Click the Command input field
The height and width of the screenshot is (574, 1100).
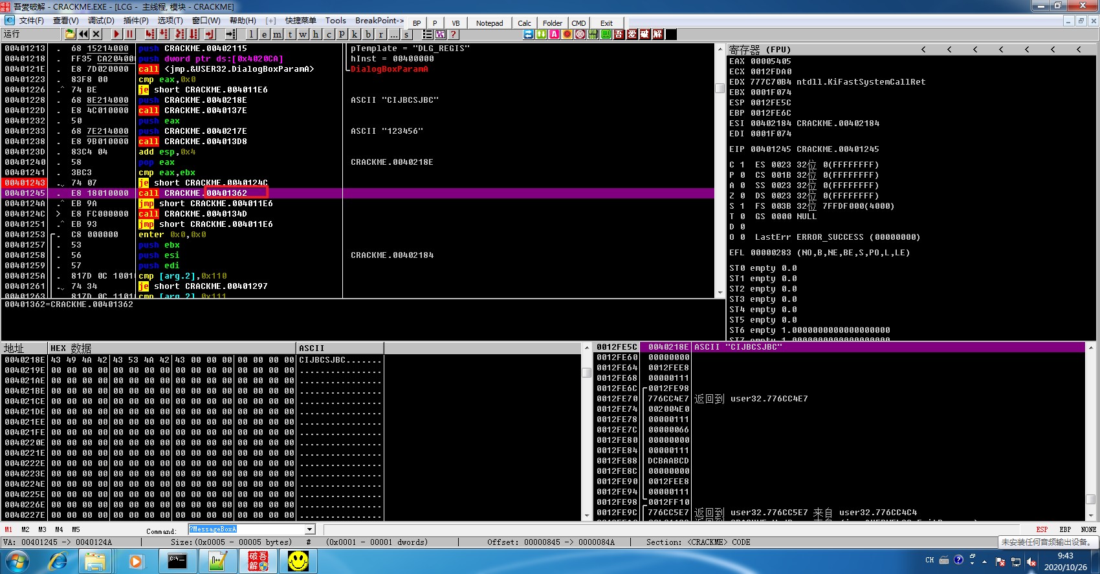pyautogui.click(x=247, y=529)
